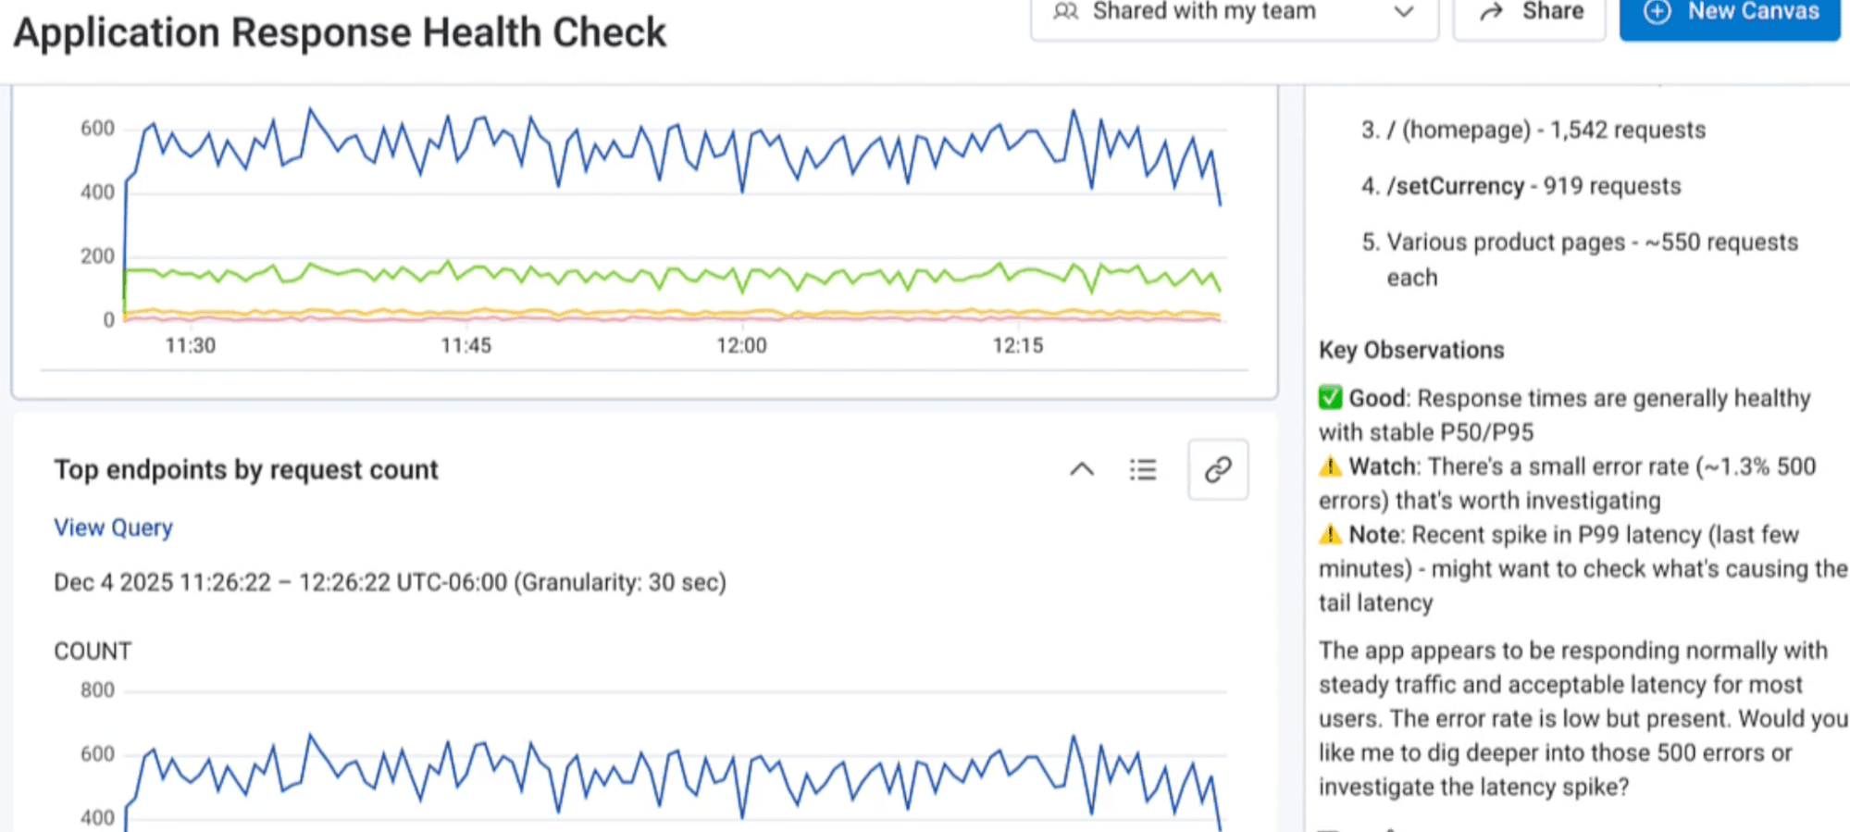Copy the panel link using the chain icon
This screenshot has width=1850, height=832.
coord(1217,469)
